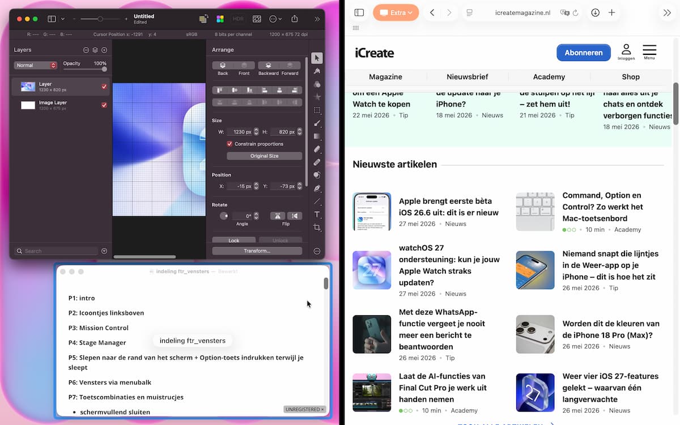Click the circled minus icon in Layers header
This screenshot has width=680, height=425.
(86, 50)
